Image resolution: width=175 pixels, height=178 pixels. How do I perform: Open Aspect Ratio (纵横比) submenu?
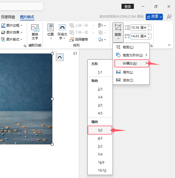point(132,63)
